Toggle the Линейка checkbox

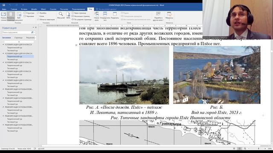[x=42, y=13]
